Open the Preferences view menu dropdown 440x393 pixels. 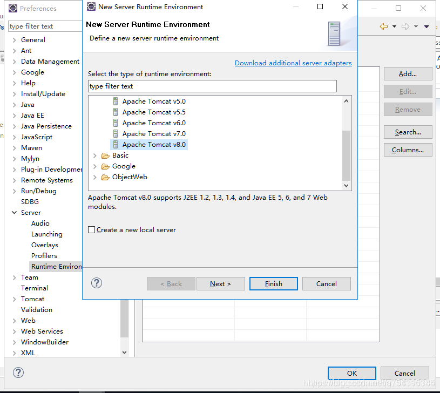click(427, 26)
